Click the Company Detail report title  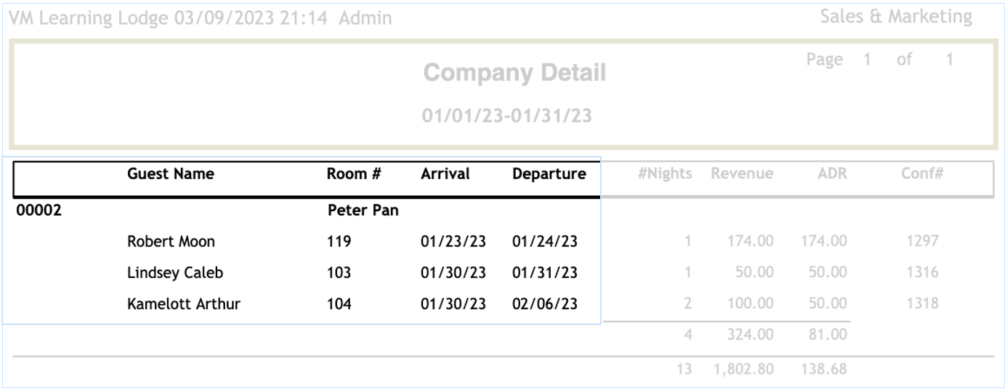coord(514,73)
